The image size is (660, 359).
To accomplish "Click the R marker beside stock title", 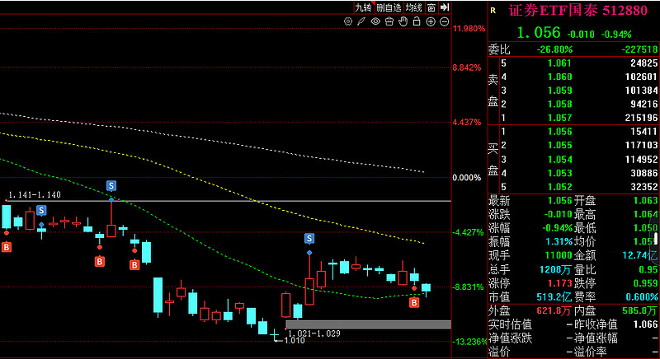I will (493, 11).
